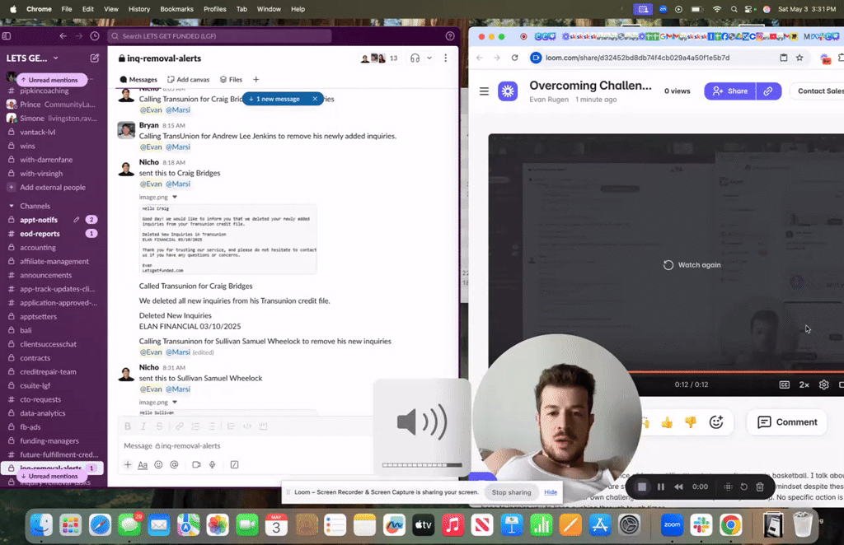Click the Loom Share button
This screenshot has height=545, width=844.
click(730, 91)
